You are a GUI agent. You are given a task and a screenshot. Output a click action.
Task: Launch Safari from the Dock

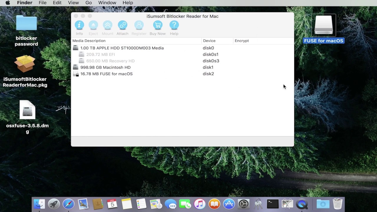[68, 204]
